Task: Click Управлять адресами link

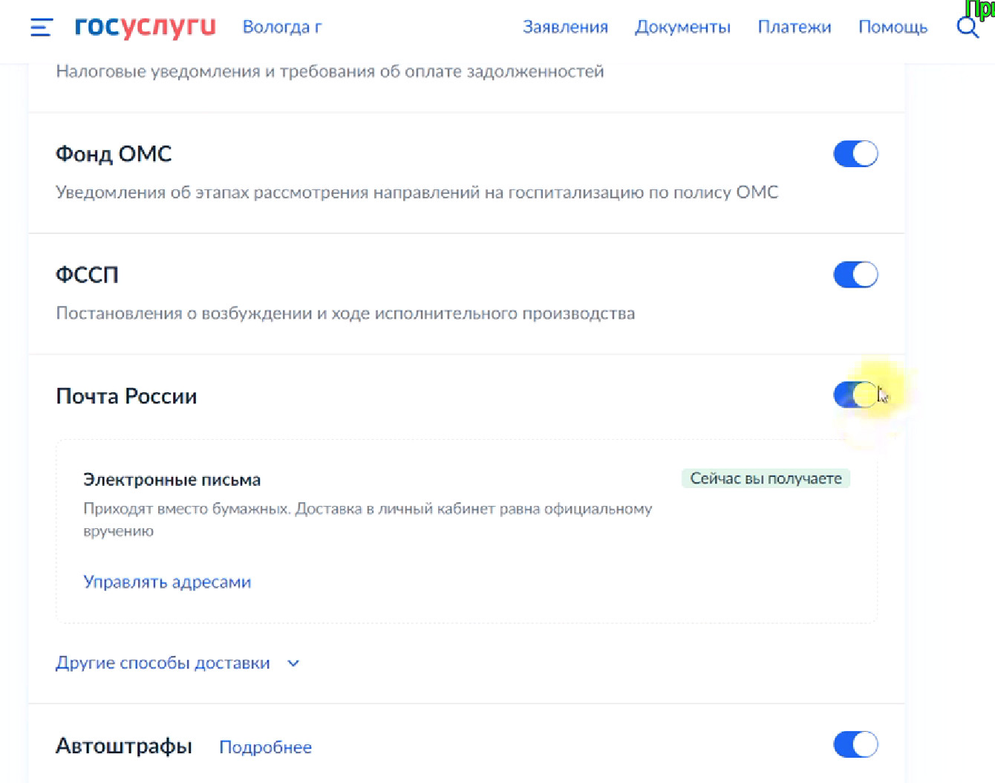Action: [167, 582]
